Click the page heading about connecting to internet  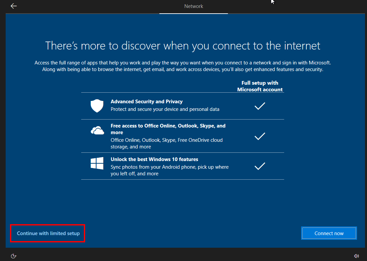click(x=183, y=45)
